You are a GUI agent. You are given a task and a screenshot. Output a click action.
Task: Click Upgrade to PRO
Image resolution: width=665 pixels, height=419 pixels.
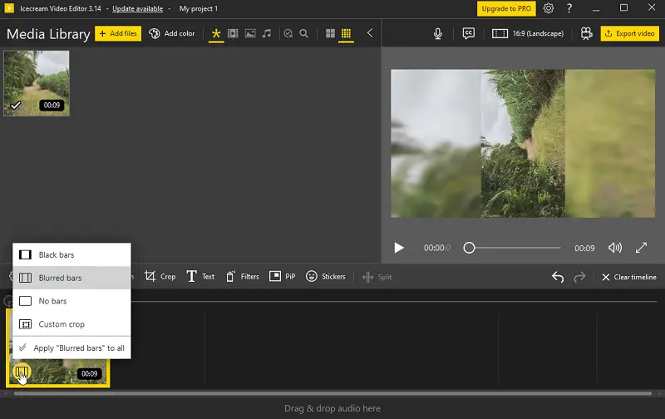[x=506, y=8]
